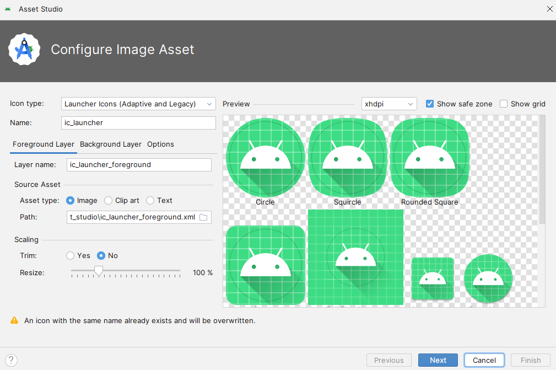This screenshot has height=370, width=556.
Task: Click the Finish button
Action: [531, 360]
